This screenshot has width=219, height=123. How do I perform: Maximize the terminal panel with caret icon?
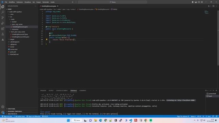(213, 91)
